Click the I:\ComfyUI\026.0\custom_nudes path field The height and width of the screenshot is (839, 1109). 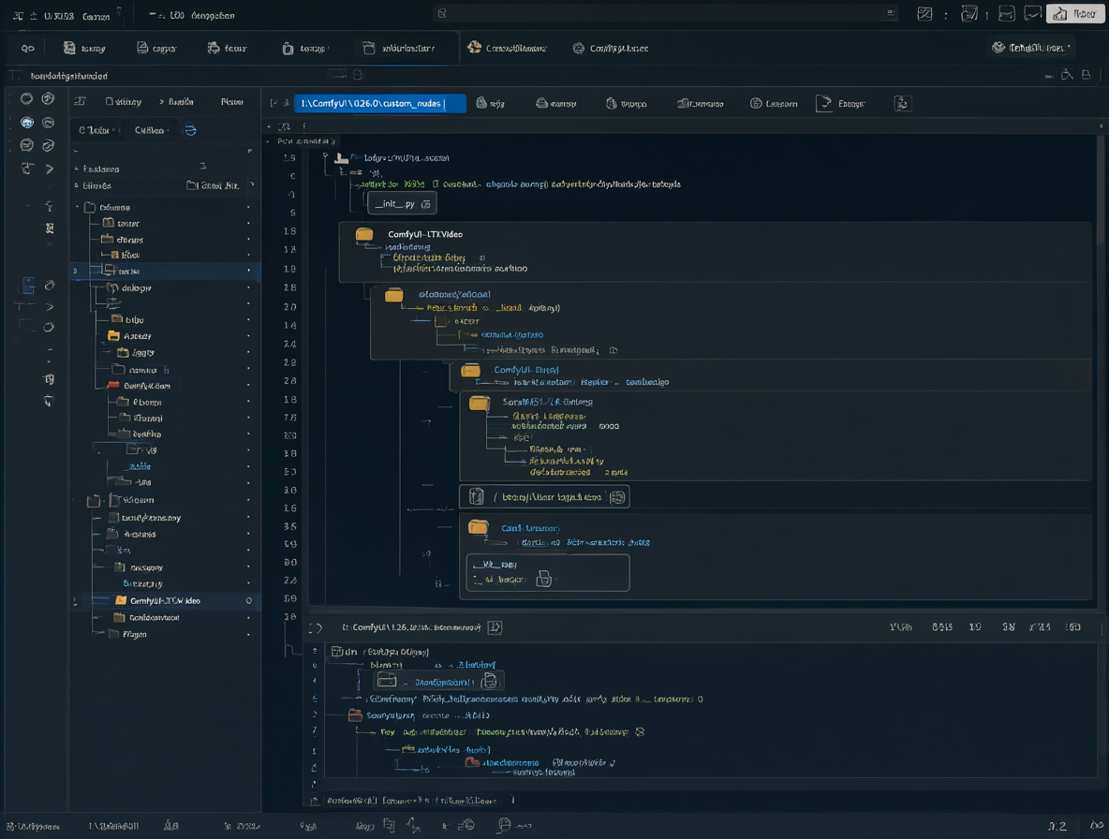[379, 103]
